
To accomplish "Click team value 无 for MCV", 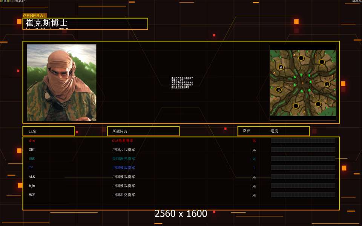I will coord(254,195).
